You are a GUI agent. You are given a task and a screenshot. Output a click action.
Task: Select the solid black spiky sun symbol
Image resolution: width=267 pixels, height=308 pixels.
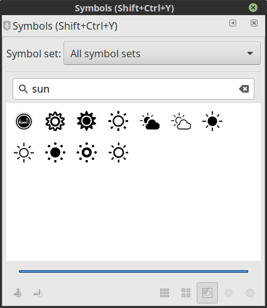point(87,121)
